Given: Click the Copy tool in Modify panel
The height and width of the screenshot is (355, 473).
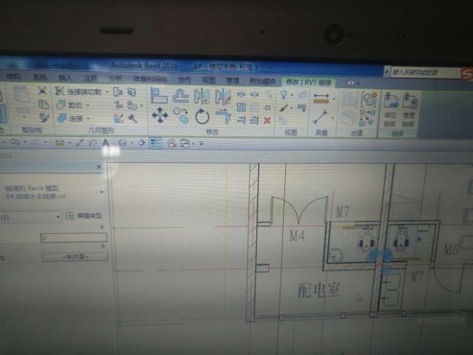Looking at the screenshot, I should (x=181, y=116).
